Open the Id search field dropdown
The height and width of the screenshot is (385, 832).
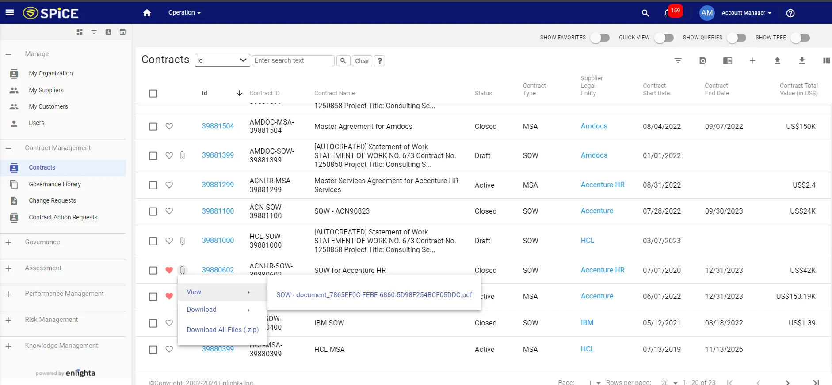coord(222,60)
